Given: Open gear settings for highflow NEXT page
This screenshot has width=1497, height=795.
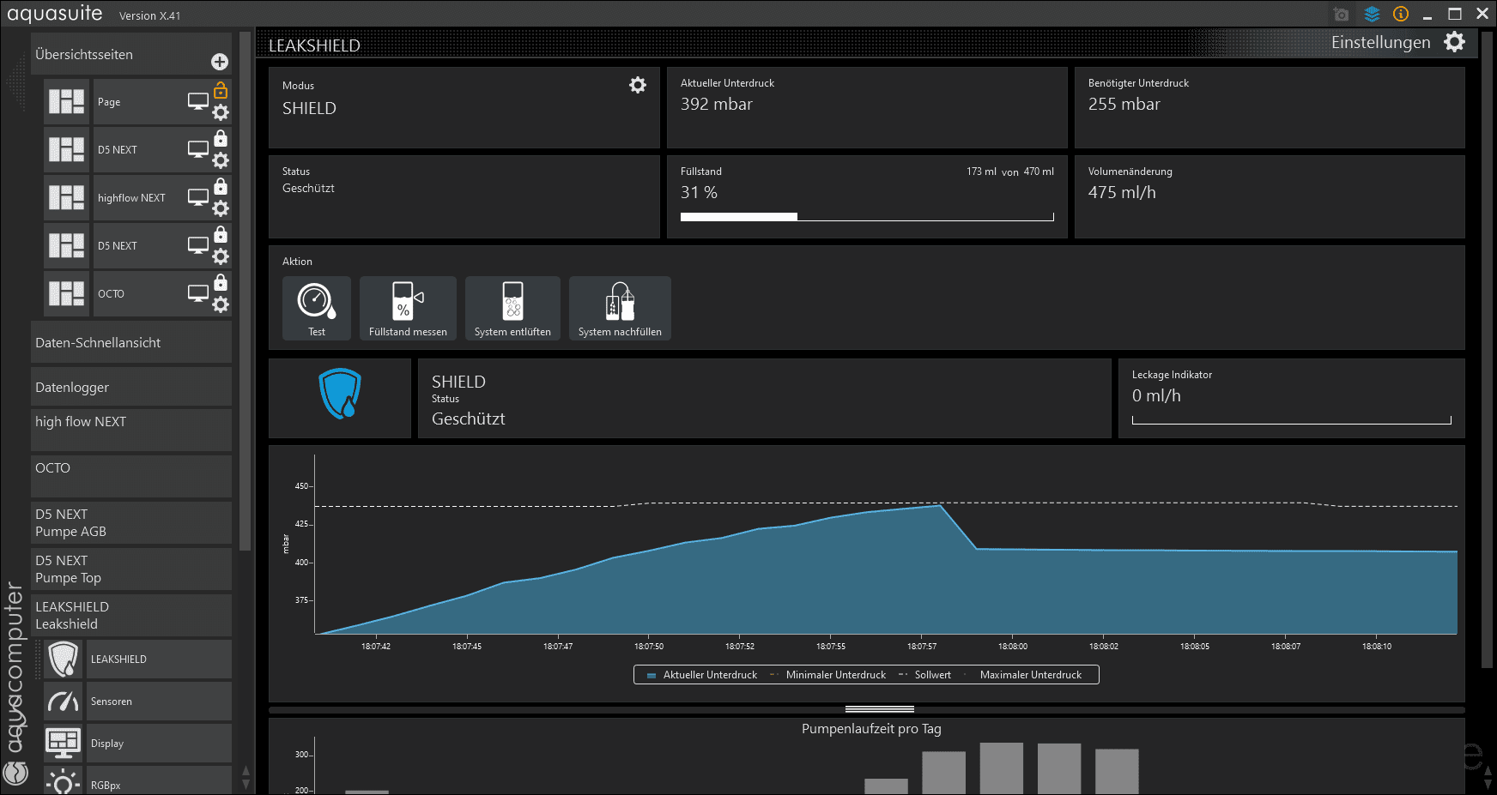Looking at the screenshot, I should click(x=221, y=208).
